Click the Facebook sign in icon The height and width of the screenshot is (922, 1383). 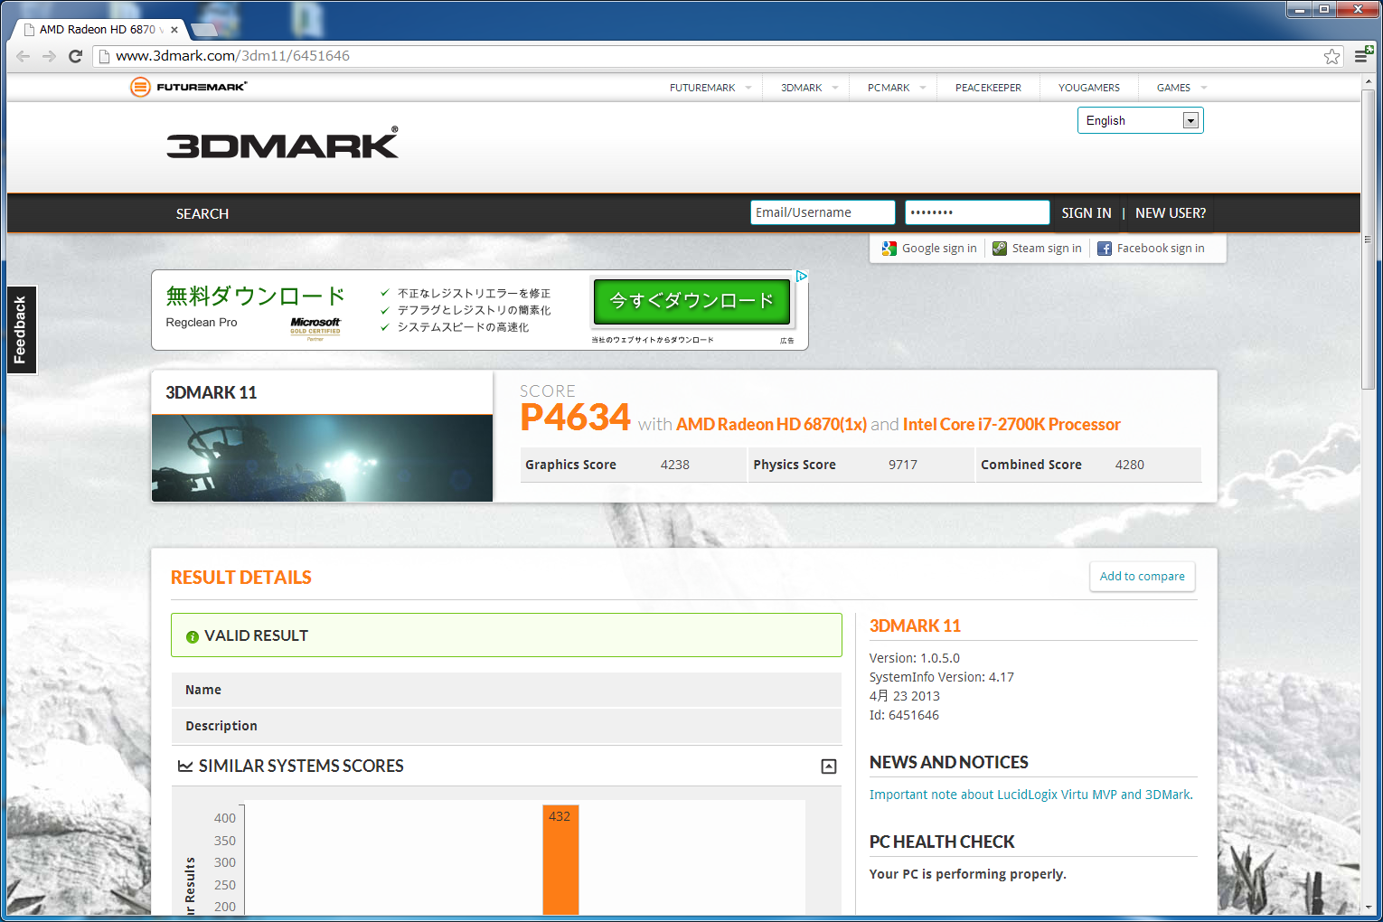pyautogui.click(x=1105, y=249)
